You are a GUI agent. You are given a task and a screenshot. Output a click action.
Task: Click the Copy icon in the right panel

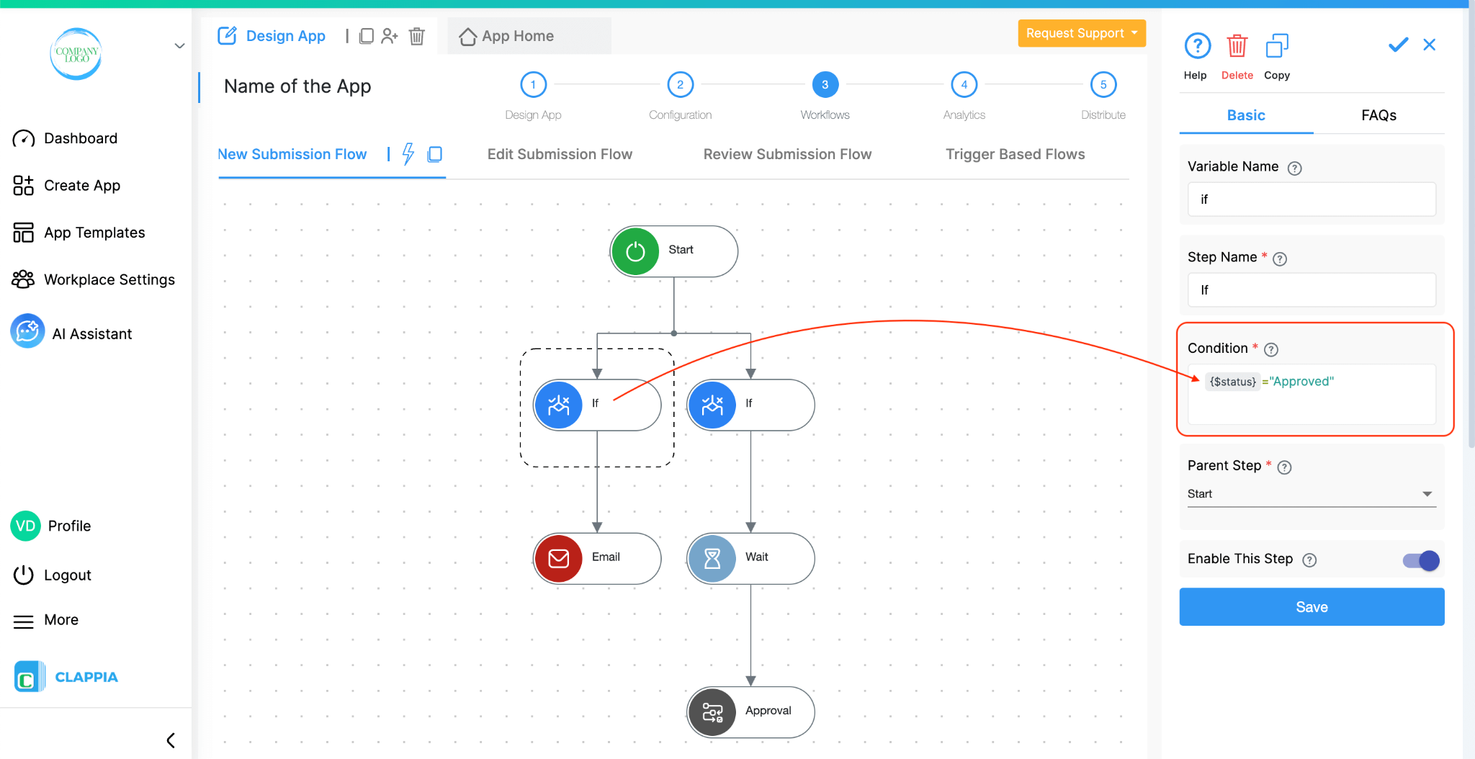1277,45
